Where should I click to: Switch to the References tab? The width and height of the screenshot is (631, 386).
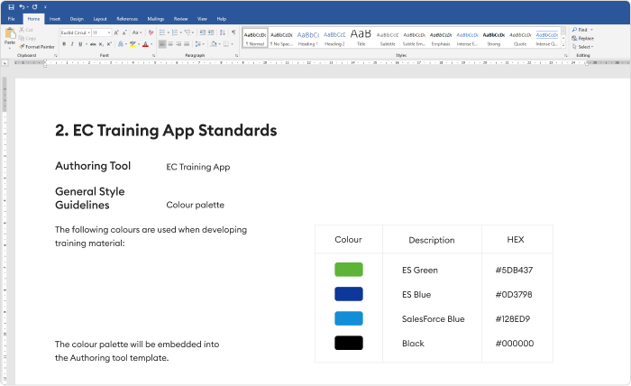pyautogui.click(x=127, y=19)
